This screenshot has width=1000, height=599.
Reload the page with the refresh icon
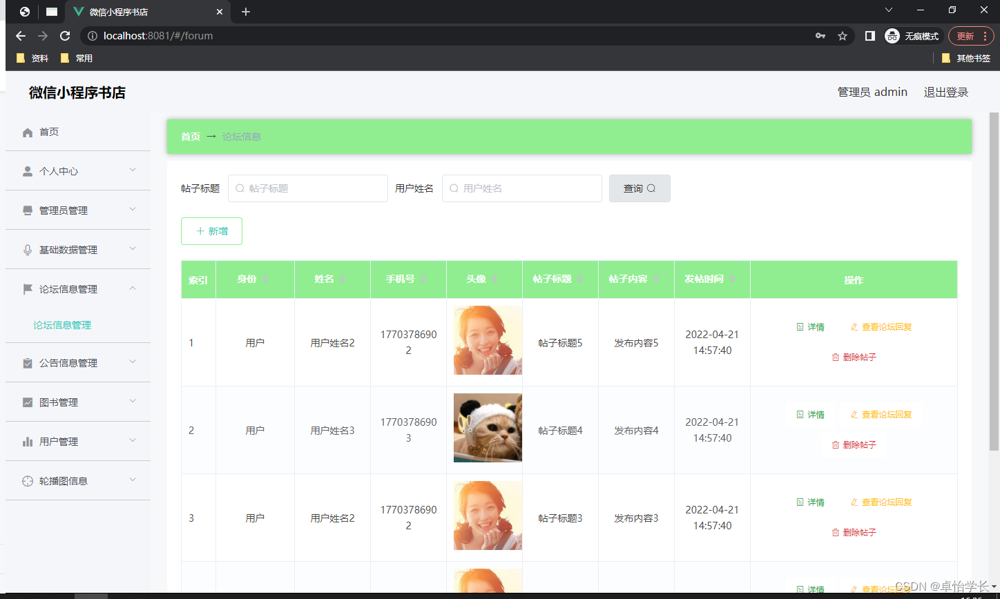tap(65, 36)
